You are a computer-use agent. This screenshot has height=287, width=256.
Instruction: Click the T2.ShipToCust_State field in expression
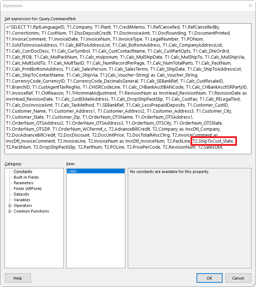pos(213,141)
